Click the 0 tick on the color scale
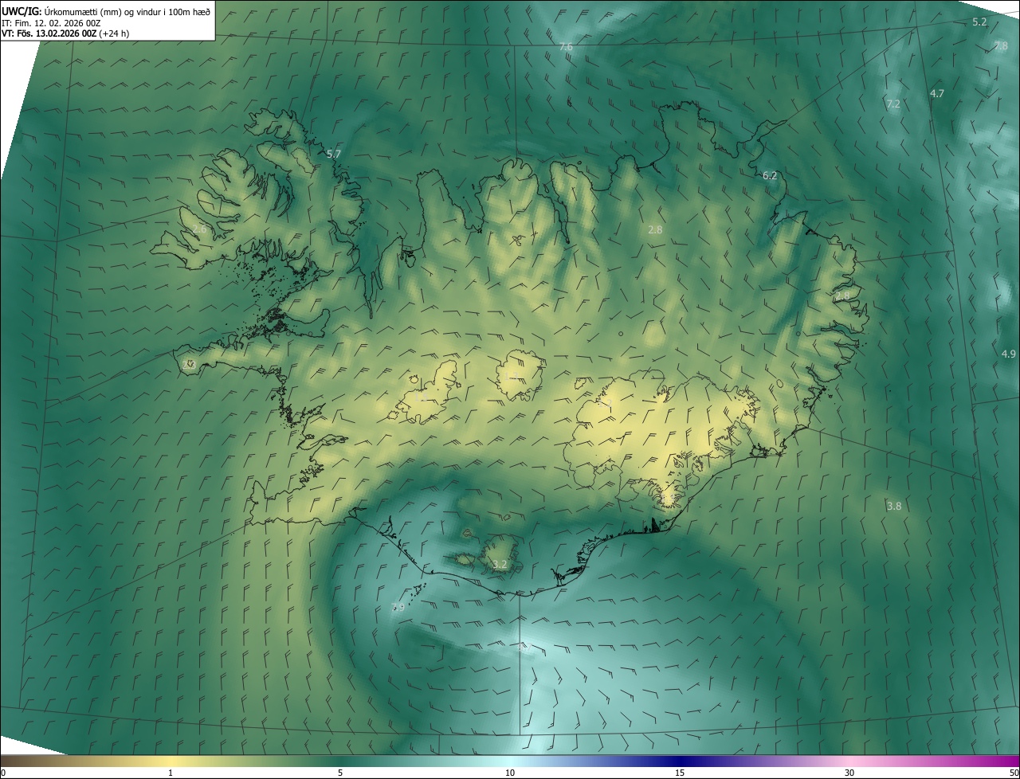 point(3,773)
